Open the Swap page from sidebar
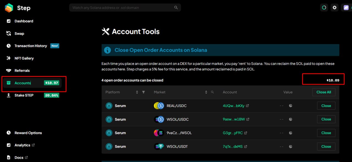The image size is (352, 162). (x=19, y=34)
